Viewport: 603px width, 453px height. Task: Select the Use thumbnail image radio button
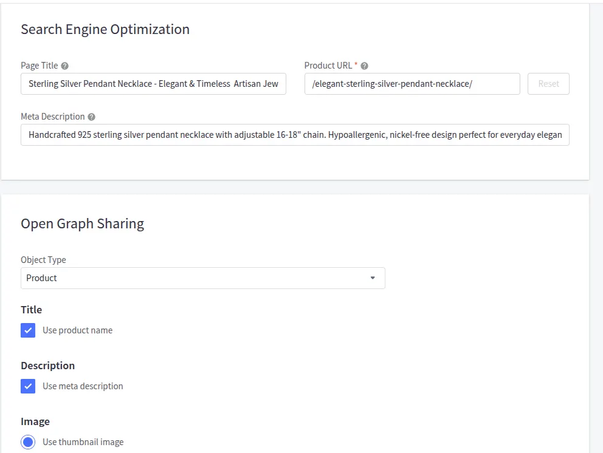point(28,442)
